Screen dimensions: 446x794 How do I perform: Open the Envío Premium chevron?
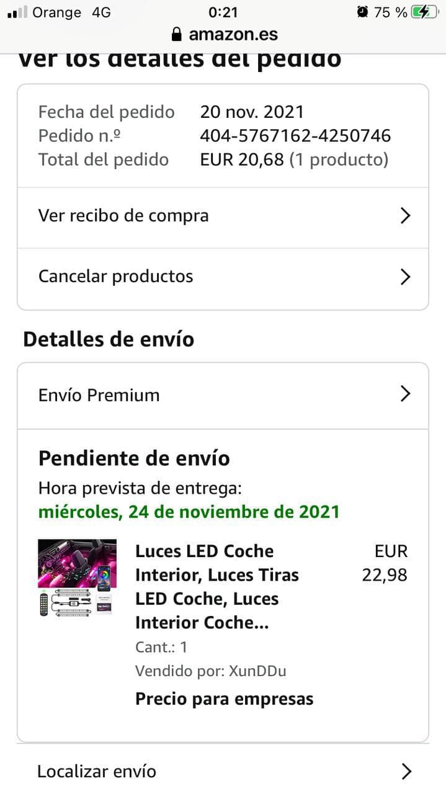pos(405,394)
